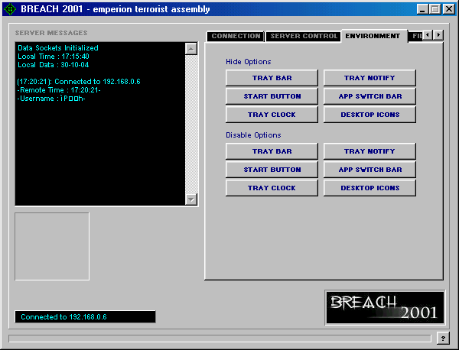The image size is (459, 350).
Task: Click the question mark help button
Action: tap(443, 338)
